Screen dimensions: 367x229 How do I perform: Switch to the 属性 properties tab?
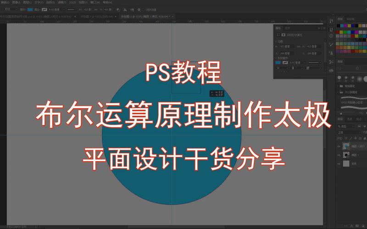click(278, 28)
